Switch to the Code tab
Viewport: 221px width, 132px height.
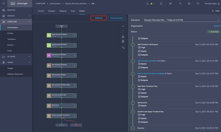tap(73, 11)
